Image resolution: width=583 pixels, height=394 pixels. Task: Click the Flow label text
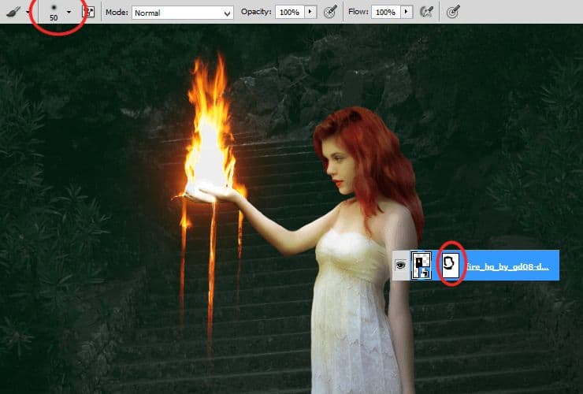pos(358,12)
